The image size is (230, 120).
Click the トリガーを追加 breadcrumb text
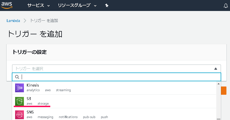pos(44,21)
